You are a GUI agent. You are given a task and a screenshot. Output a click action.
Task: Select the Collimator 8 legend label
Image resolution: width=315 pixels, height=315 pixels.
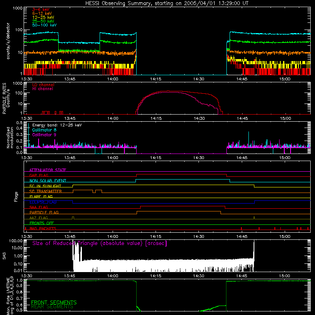[44, 130]
